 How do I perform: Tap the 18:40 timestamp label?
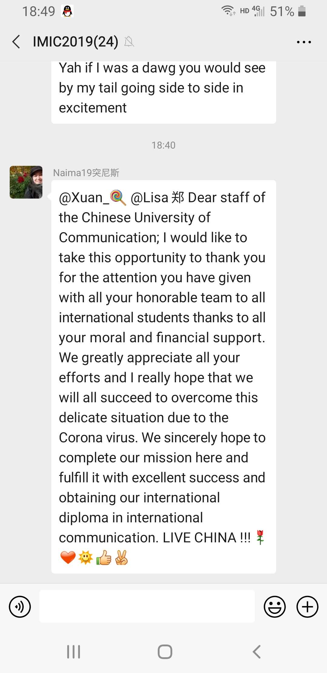tap(163, 145)
